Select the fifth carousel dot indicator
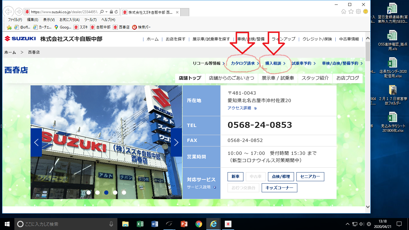Screen dimensions: 409x230 [x=124, y=193]
